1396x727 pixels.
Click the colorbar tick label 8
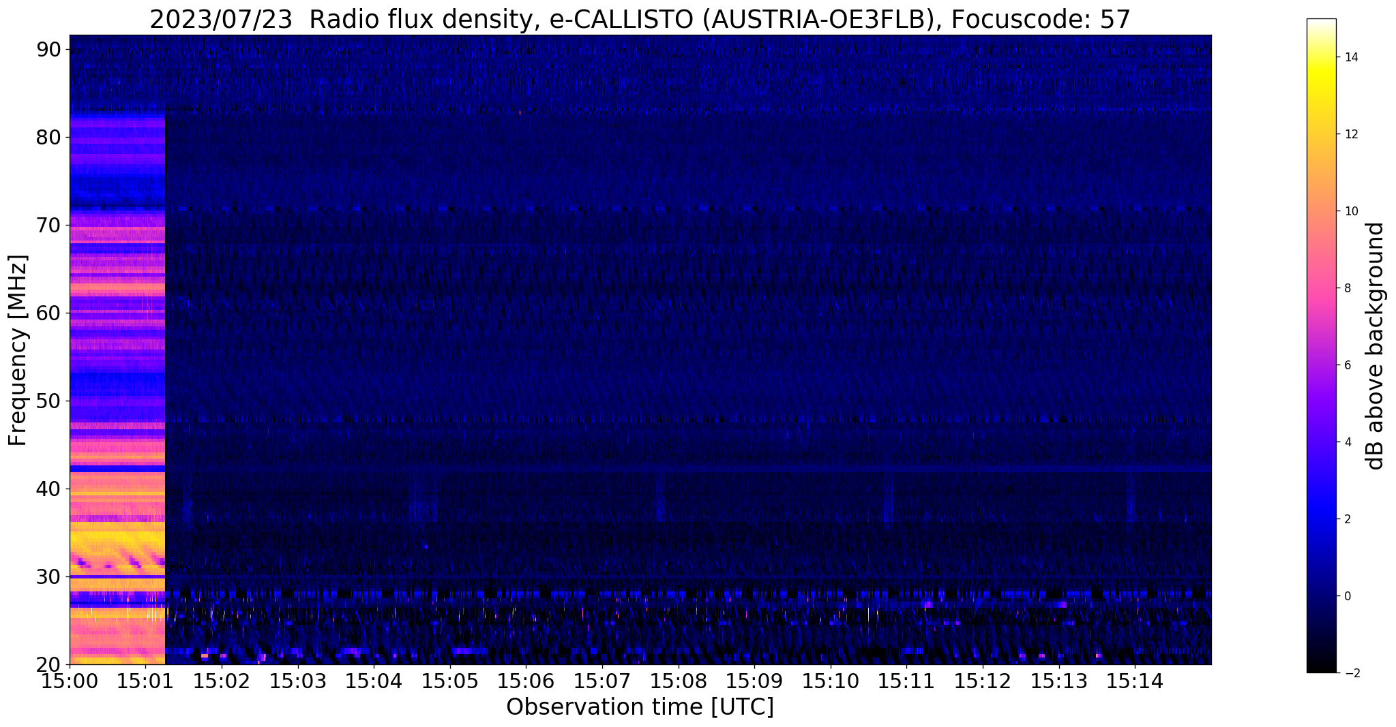pos(1347,288)
